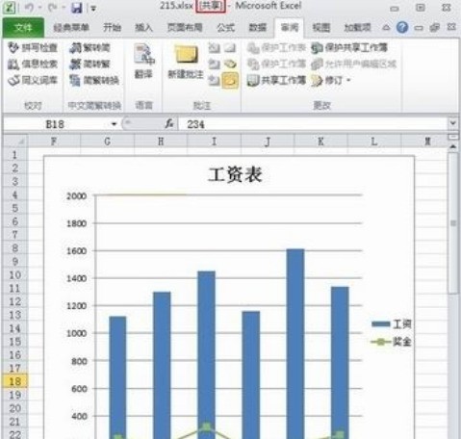This screenshot has width=461, height=439.
Task: Click the save icon in quick access toolbar
Action: click(x=77, y=8)
